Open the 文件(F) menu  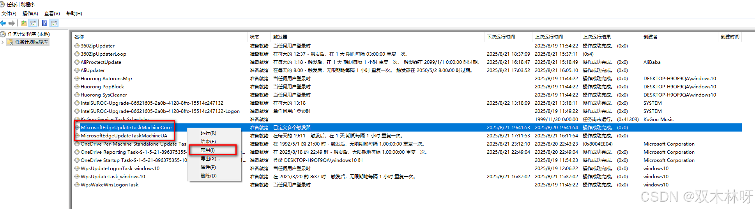(9, 13)
